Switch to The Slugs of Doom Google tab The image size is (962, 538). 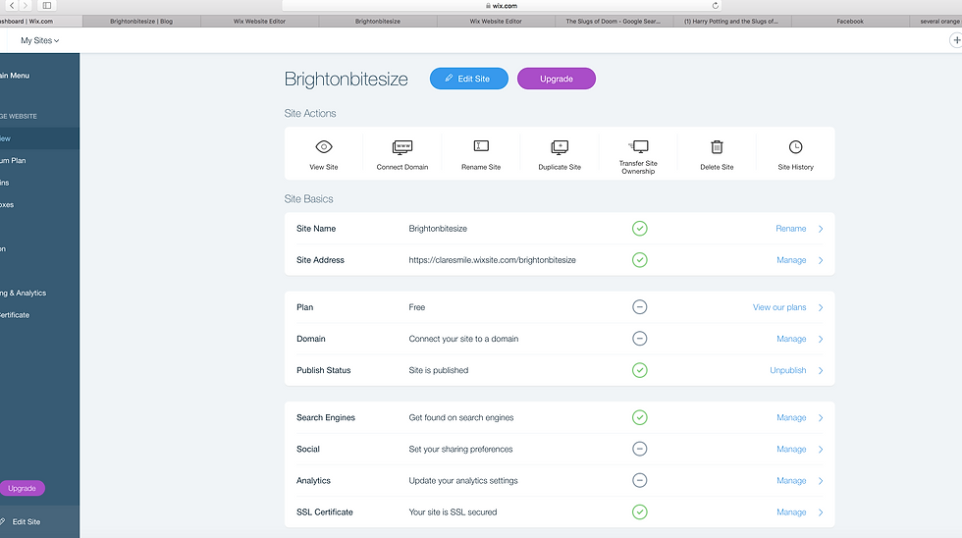614,21
